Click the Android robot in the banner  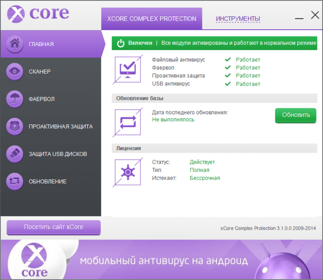coord(283,262)
